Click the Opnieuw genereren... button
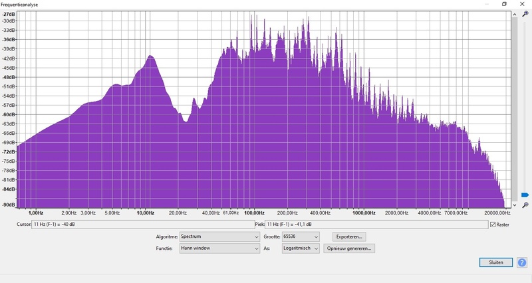The image size is (532, 283). click(x=349, y=248)
